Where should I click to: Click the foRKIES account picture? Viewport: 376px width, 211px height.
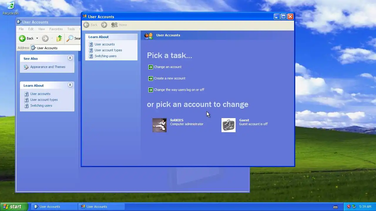[x=160, y=125]
